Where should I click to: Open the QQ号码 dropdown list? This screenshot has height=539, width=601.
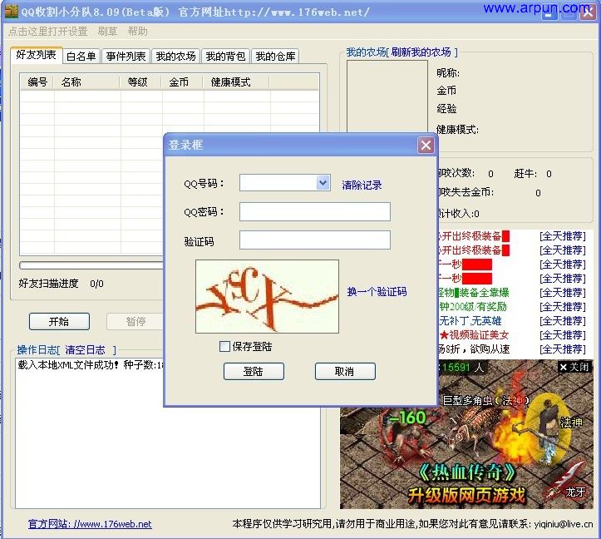tap(323, 183)
